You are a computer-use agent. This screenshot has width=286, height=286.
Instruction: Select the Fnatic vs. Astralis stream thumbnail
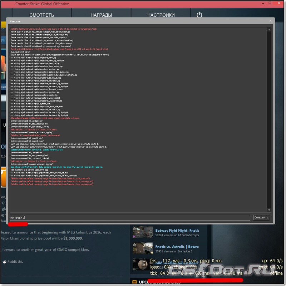click(x=143, y=248)
